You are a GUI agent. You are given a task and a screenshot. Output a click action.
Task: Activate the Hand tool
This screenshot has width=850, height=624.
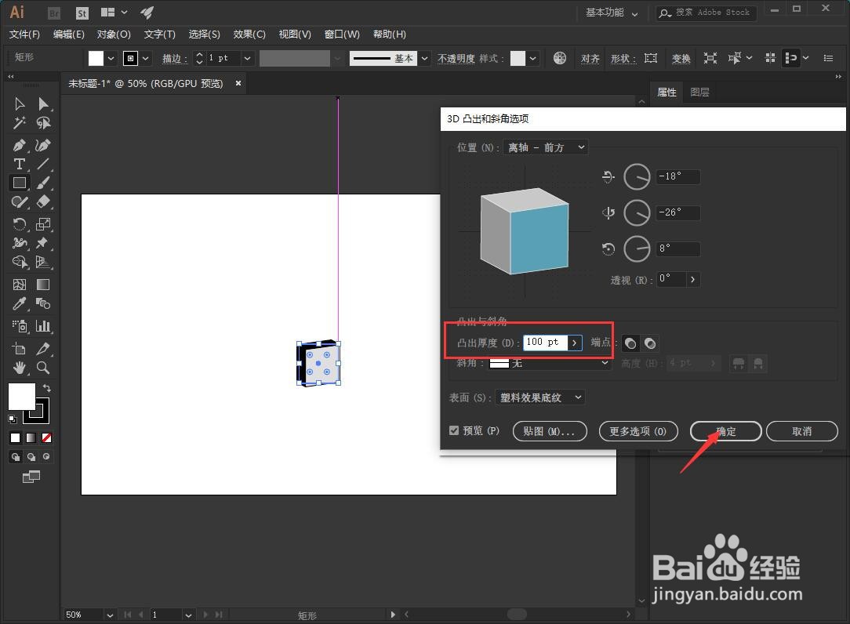20,368
